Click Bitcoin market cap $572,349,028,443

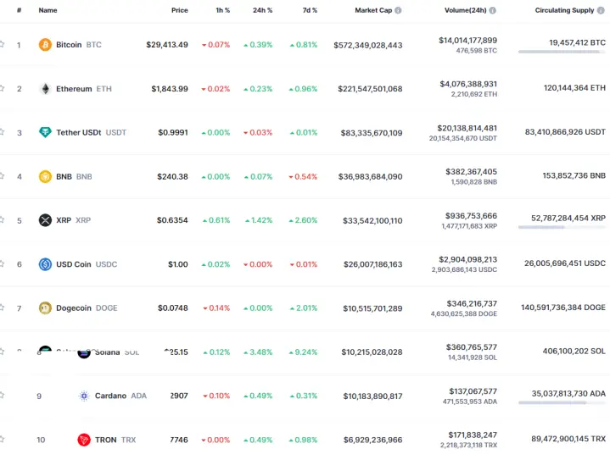click(x=368, y=46)
